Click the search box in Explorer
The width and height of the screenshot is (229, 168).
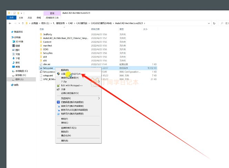[x=223, y=23]
